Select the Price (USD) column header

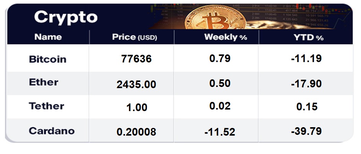[x=135, y=37]
